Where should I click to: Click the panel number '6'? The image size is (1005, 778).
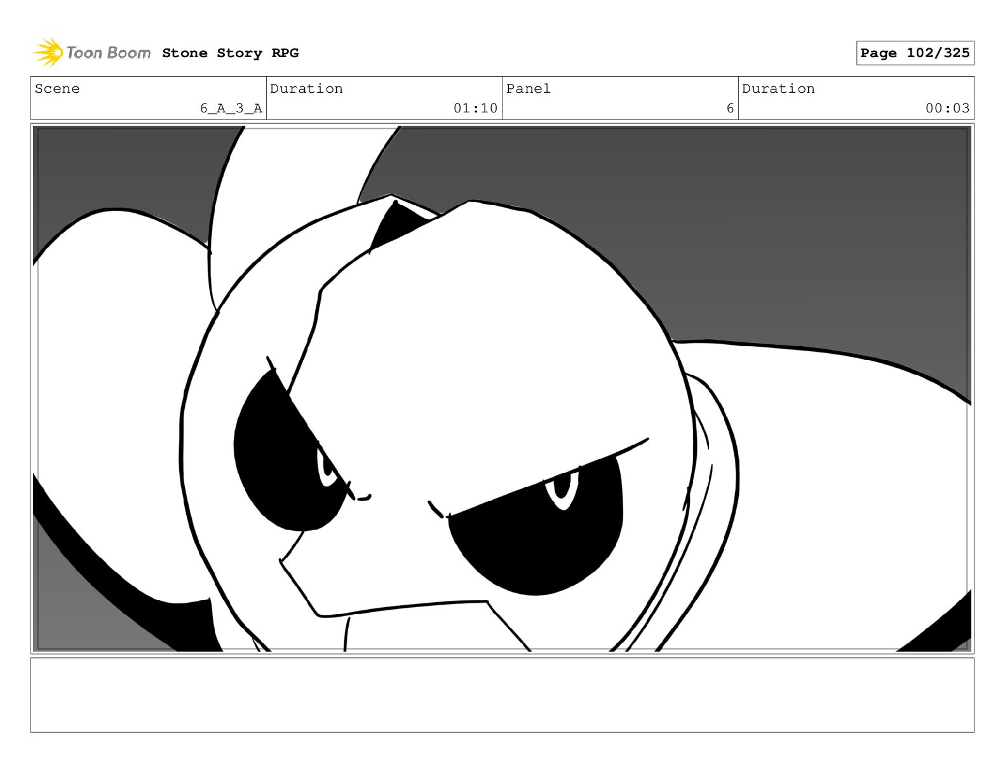coord(730,109)
